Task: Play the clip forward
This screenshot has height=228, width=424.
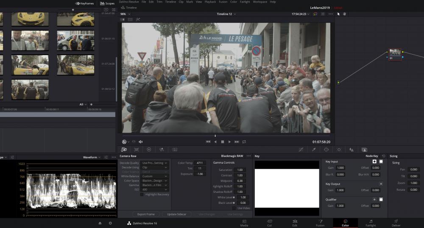Action: pyautogui.click(x=229, y=142)
